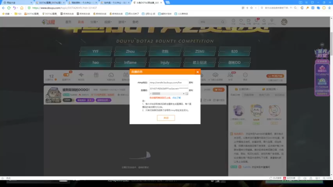
Task: Select the 820 team button
Action: click(234, 51)
